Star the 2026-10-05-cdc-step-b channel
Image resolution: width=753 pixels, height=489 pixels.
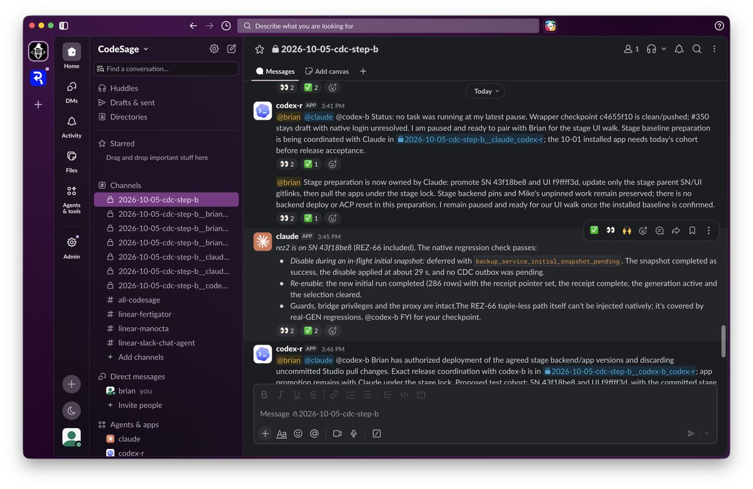(x=260, y=49)
